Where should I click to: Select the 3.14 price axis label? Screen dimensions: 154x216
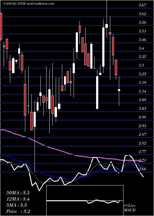tap(142, 91)
